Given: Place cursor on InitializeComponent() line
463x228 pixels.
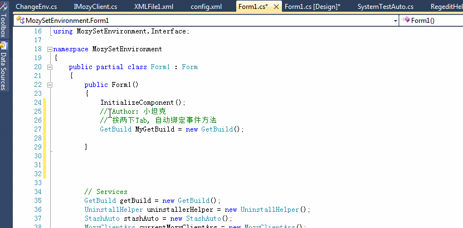Looking at the screenshot, I should coord(142,103).
